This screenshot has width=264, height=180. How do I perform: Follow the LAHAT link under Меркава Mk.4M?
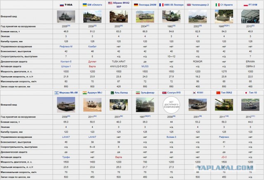click(66, 137)
